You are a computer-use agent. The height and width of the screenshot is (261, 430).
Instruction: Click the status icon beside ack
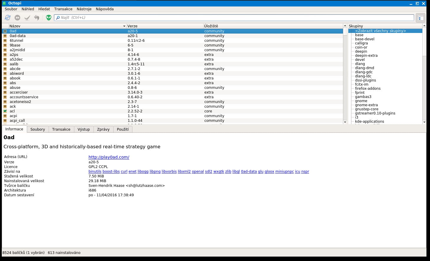[5, 107]
